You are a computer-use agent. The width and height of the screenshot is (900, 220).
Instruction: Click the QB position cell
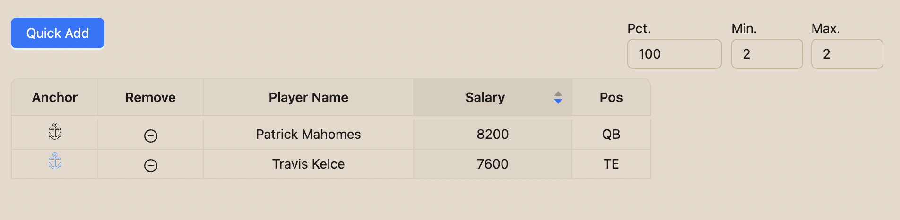coord(611,135)
